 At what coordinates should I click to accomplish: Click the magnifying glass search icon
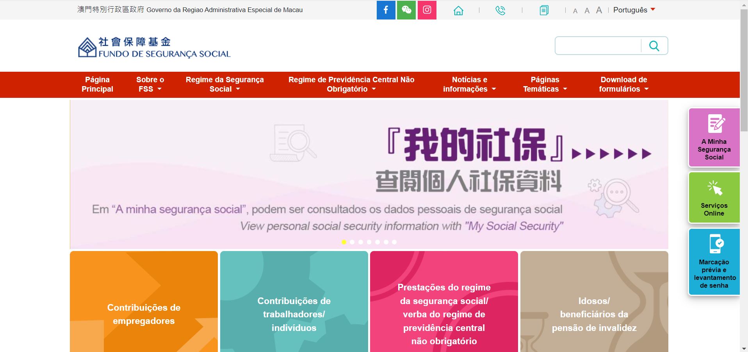point(654,46)
